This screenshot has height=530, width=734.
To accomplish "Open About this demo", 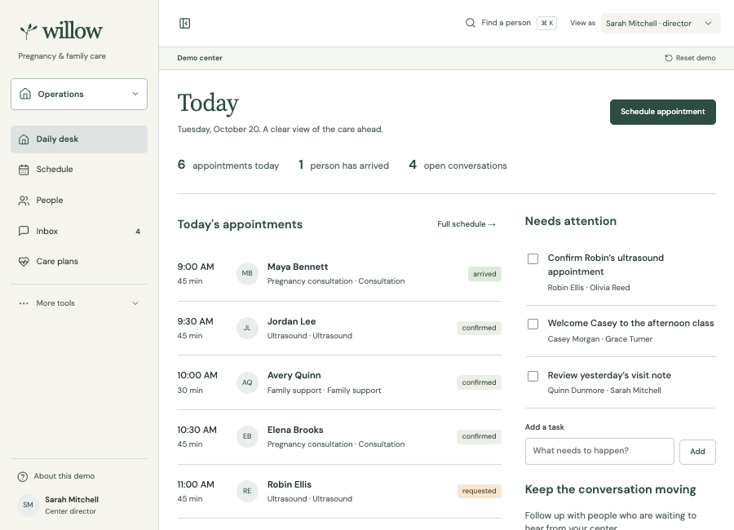I will coord(56,476).
